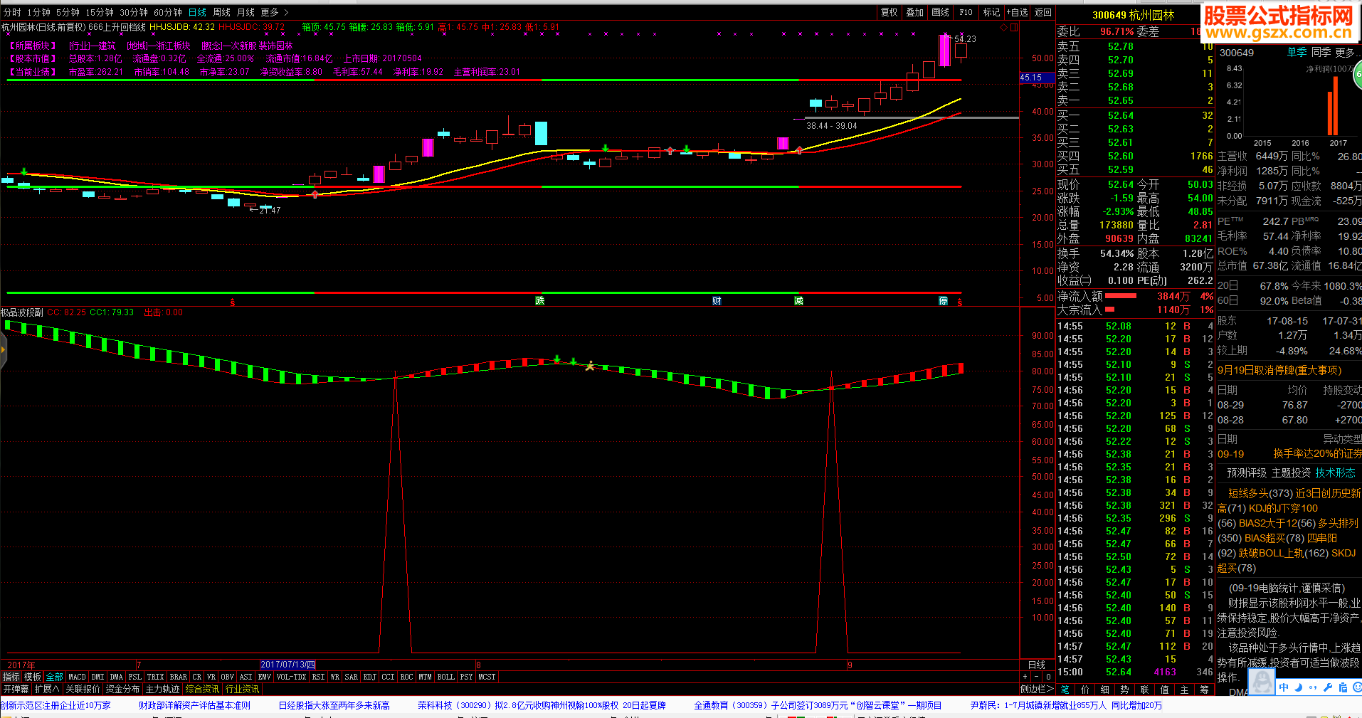This screenshot has height=718, width=1362.
Task: Open the 行业资讯 industry news tab
Action: point(242,689)
